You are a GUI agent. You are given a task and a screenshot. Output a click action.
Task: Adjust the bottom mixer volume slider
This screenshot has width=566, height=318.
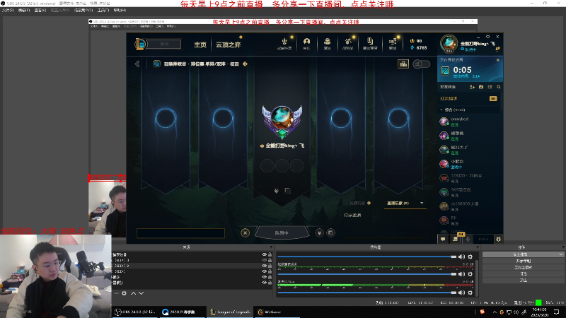(x=366, y=293)
